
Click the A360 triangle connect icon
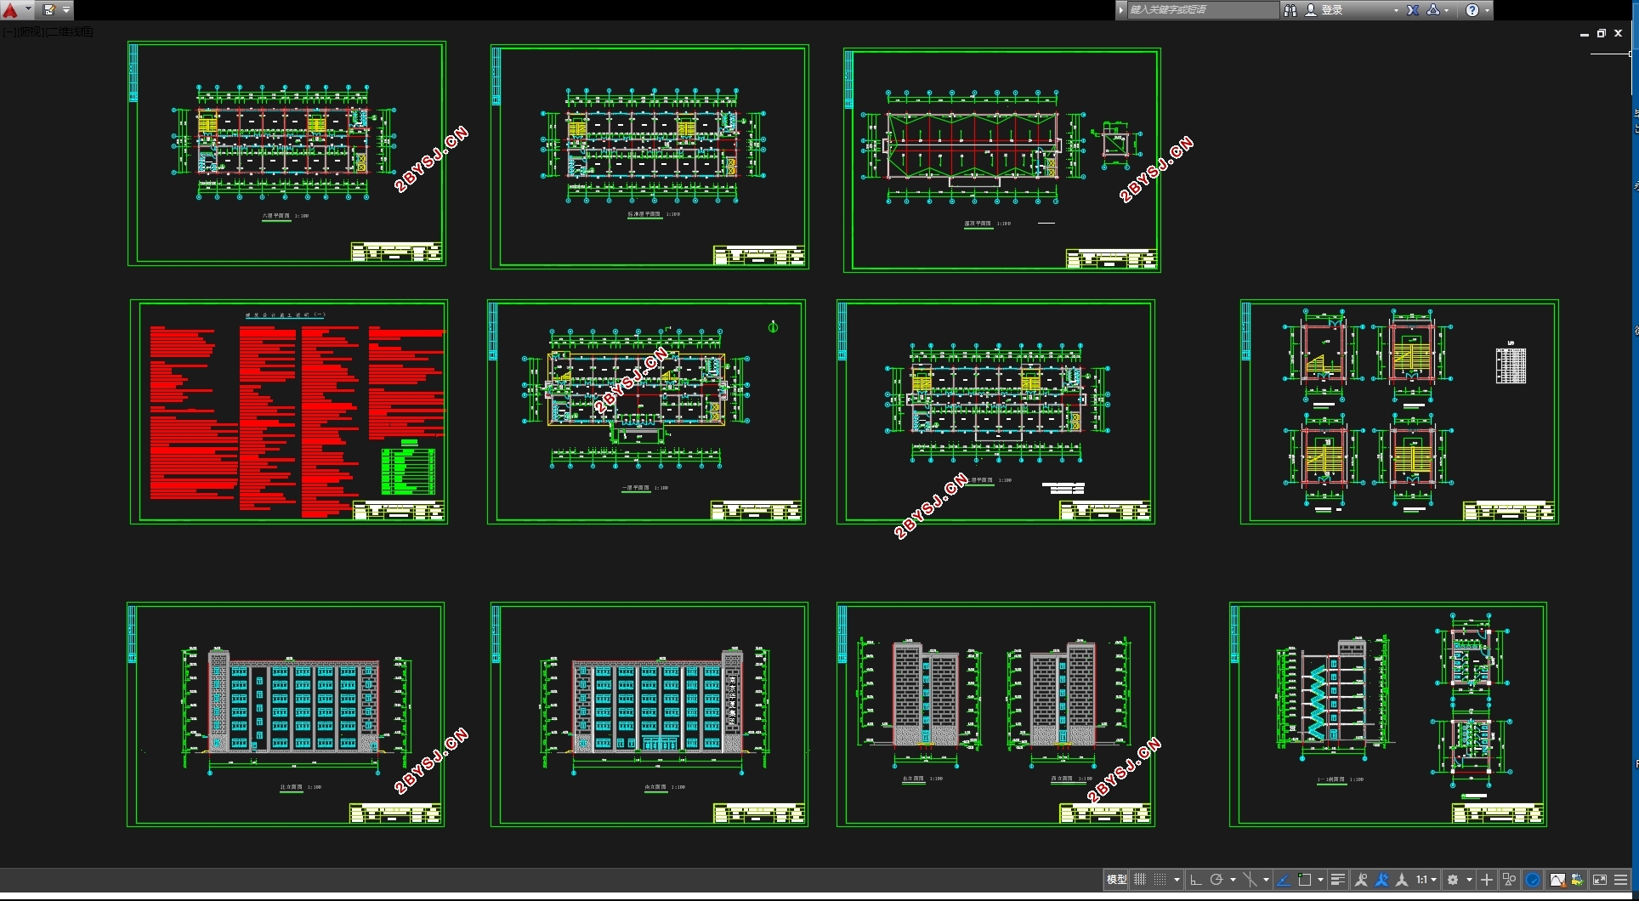click(1433, 10)
